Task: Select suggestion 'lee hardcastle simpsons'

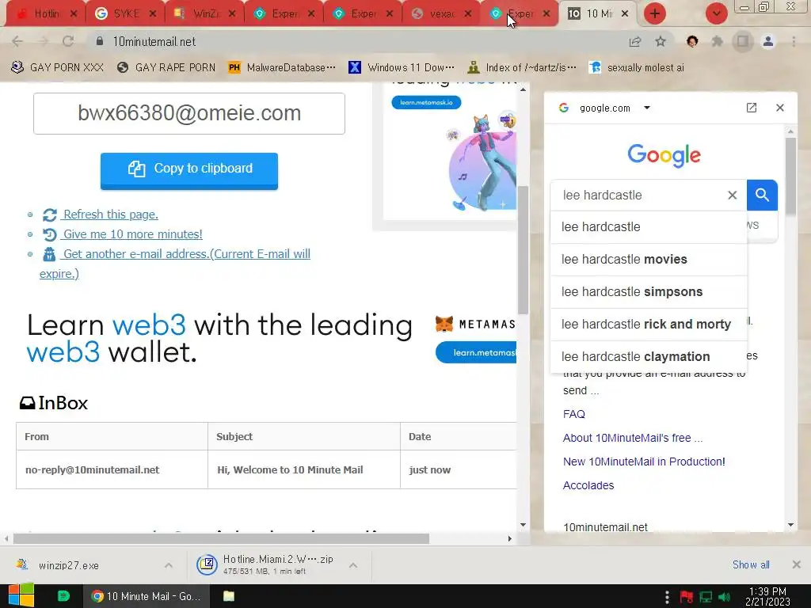Action: click(649, 291)
